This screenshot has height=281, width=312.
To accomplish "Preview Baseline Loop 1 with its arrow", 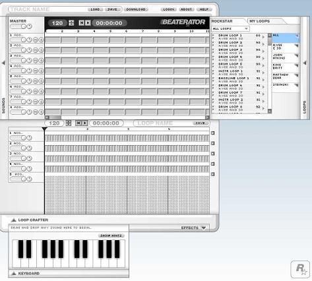I will click(263, 80).
